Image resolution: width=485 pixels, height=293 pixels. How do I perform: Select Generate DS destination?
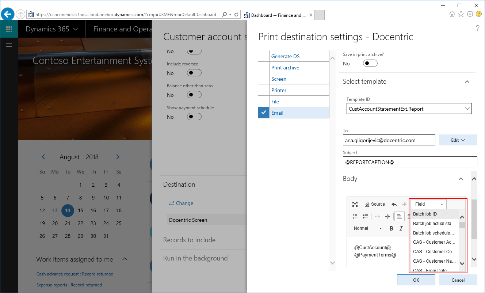coord(285,56)
